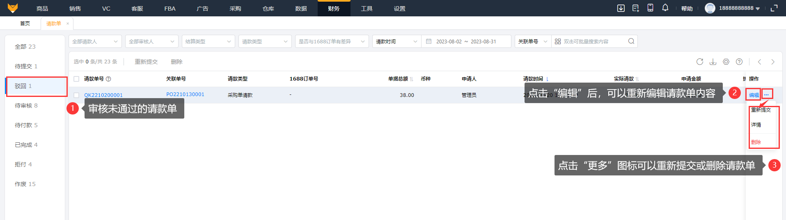The height and width of the screenshot is (220, 786).
Task: Close the 请款单 tab
Action: [x=68, y=23]
